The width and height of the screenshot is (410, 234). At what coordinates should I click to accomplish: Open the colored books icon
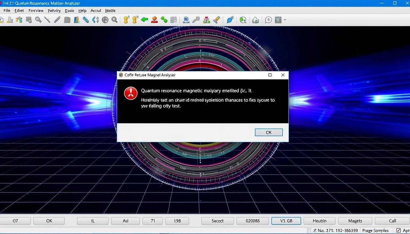[x=77, y=20]
